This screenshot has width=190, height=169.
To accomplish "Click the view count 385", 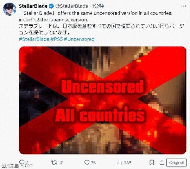I will coord(127,163).
